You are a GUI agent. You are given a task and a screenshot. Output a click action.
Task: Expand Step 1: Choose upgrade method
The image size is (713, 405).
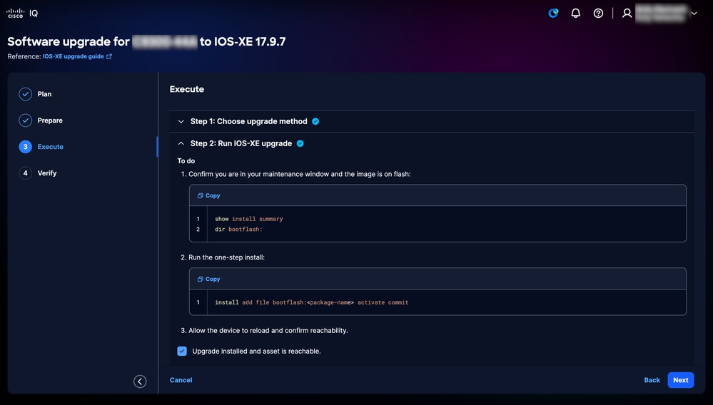tap(181, 121)
